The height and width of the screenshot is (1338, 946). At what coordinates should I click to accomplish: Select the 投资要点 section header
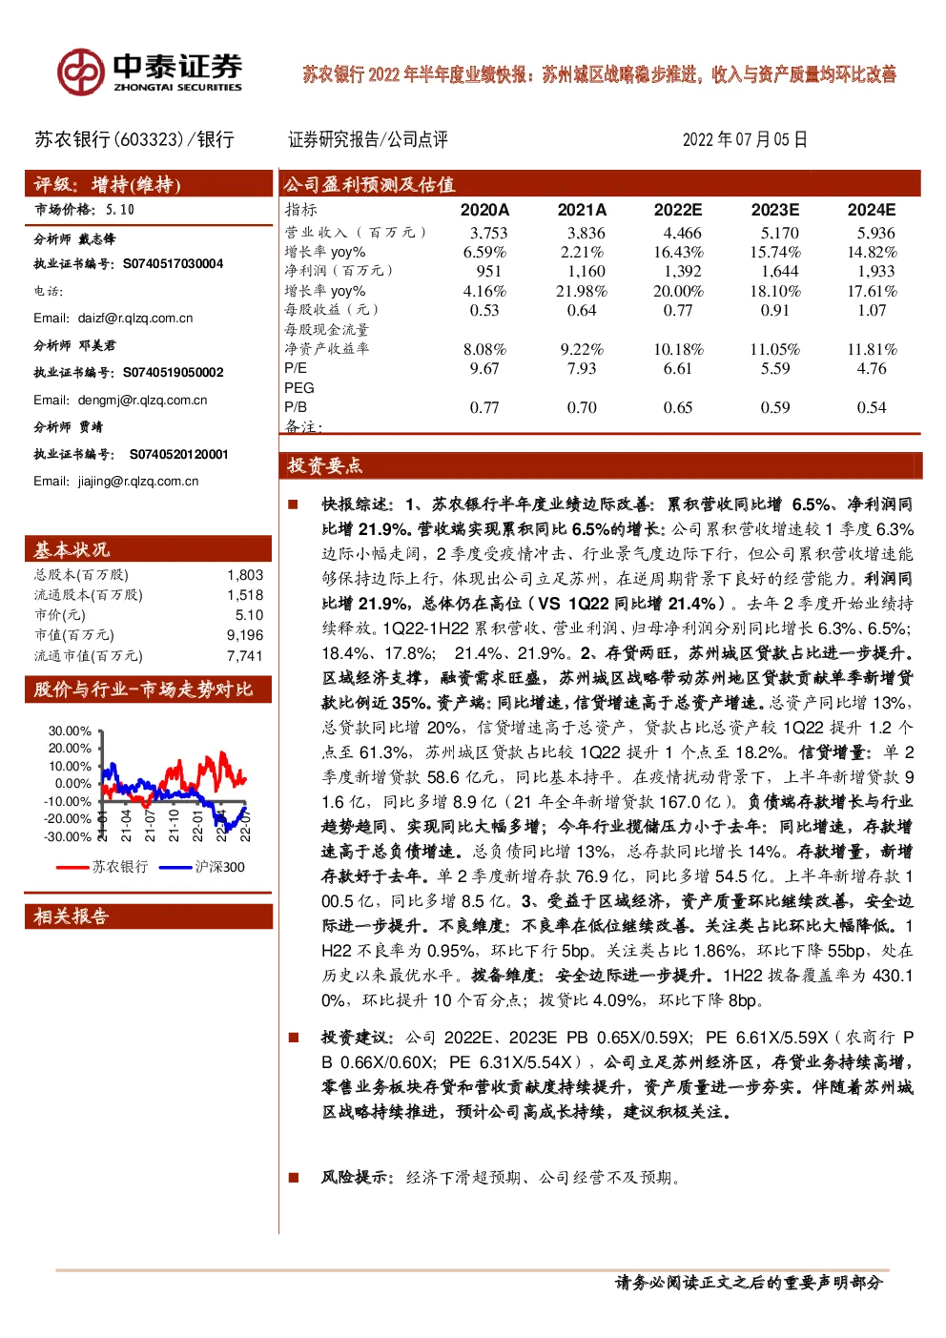pyautogui.click(x=601, y=465)
